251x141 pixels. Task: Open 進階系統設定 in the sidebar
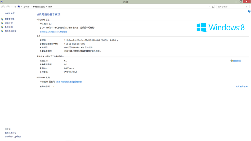coord(10,31)
